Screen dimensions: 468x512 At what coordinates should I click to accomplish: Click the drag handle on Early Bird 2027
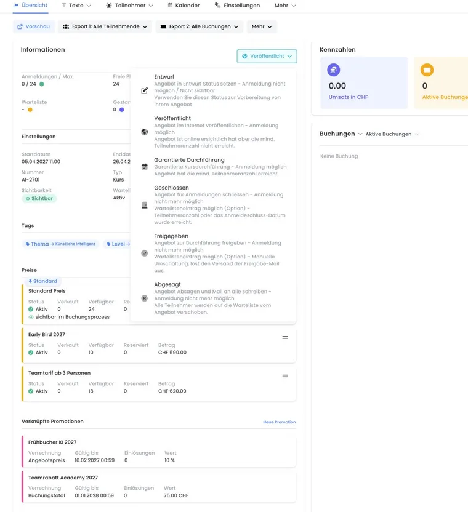(285, 337)
